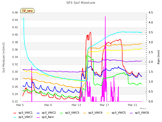The image size is (162, 122).
Task: Click the Soil Moisture (m3/m3) axis title
Action: (4, 57)
